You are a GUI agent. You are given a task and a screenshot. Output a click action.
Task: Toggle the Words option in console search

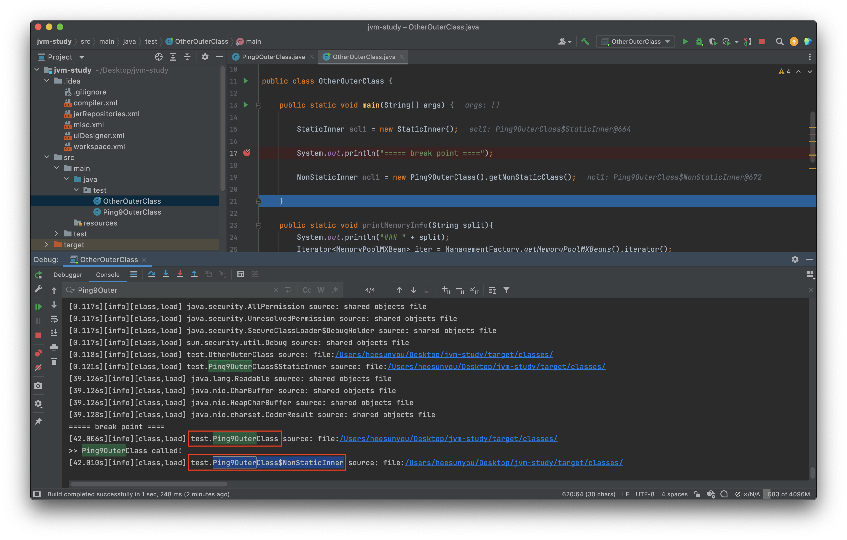(321, 290)
